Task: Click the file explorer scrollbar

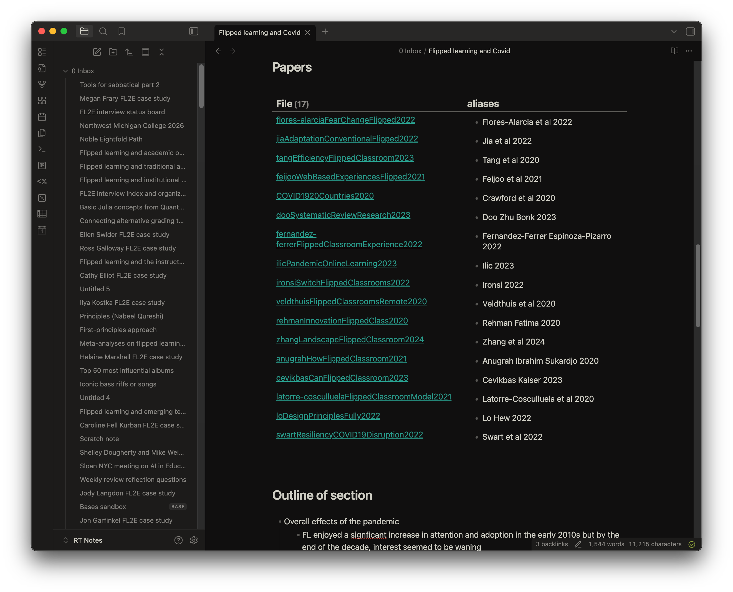Action: pos(201,86)
